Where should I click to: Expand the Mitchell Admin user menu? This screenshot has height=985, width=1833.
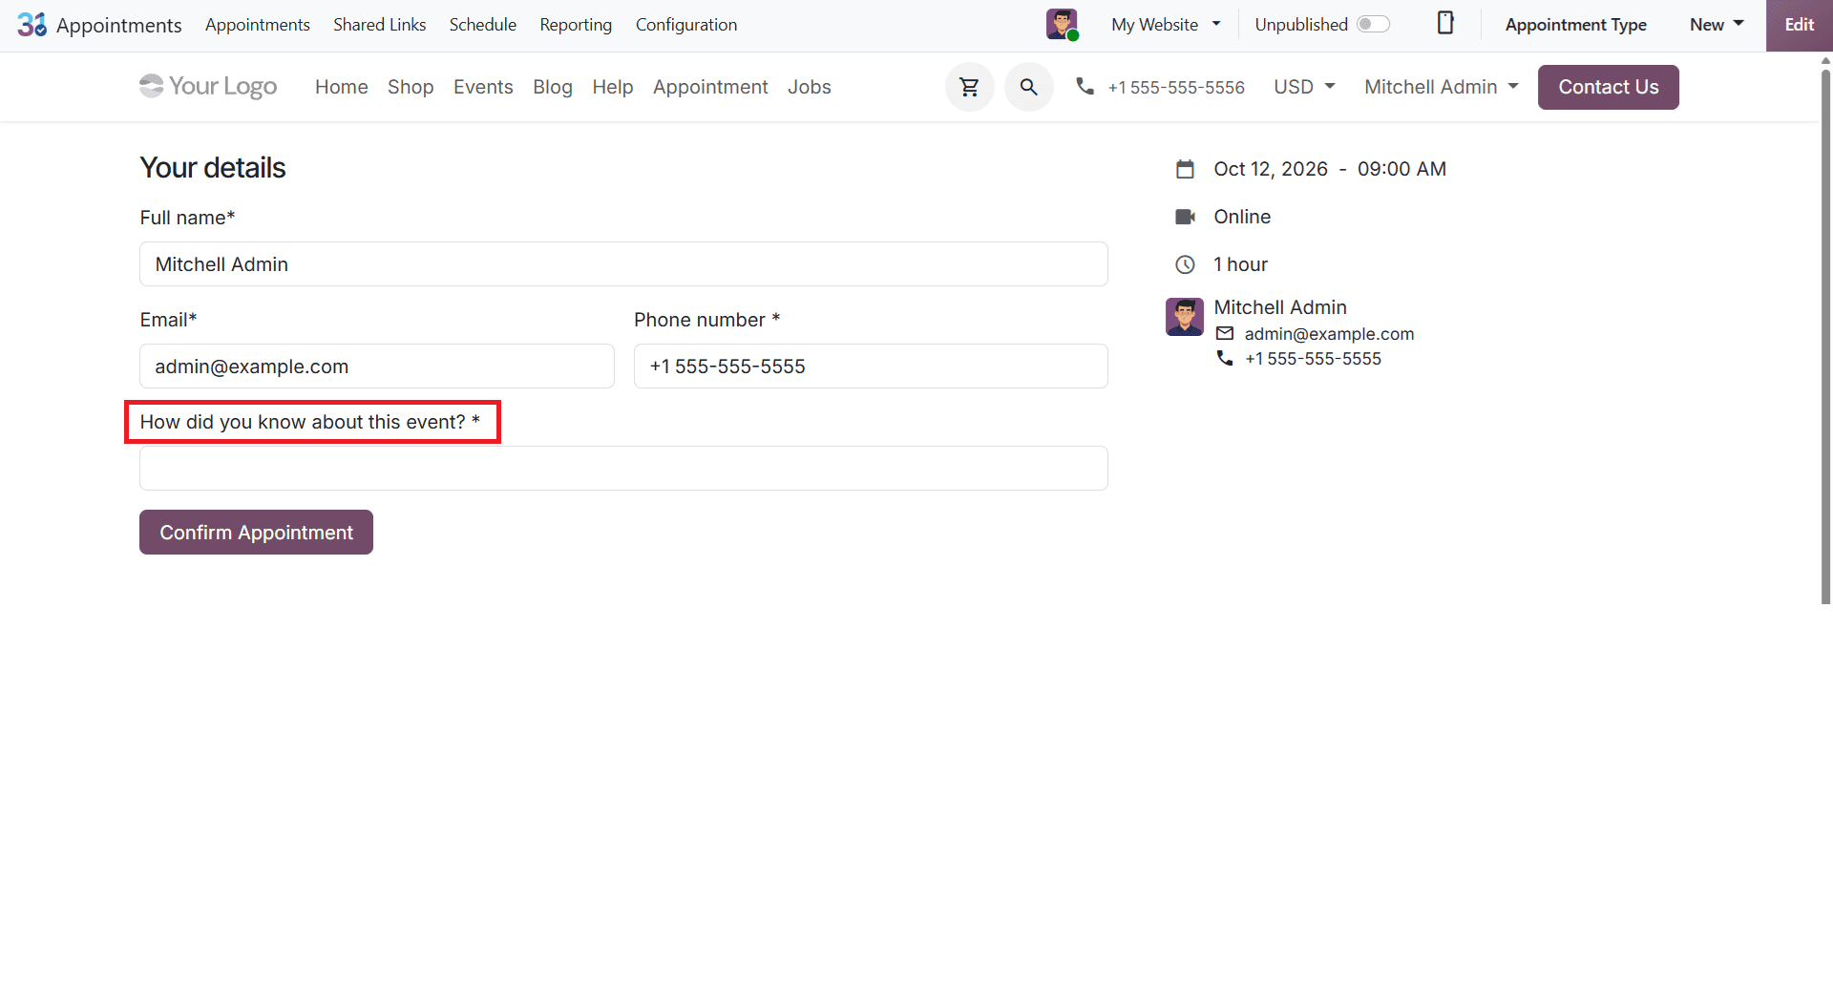[x=1442, y=87]
